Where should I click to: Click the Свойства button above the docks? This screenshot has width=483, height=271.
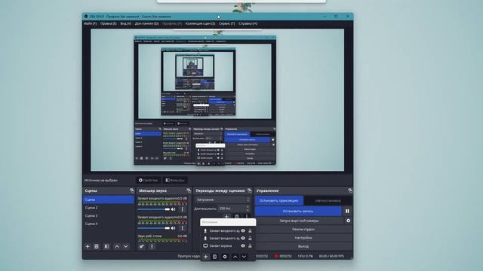click(148, 181)
